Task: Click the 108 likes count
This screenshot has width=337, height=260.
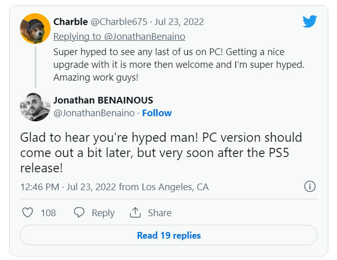Action: click(49, 213)
